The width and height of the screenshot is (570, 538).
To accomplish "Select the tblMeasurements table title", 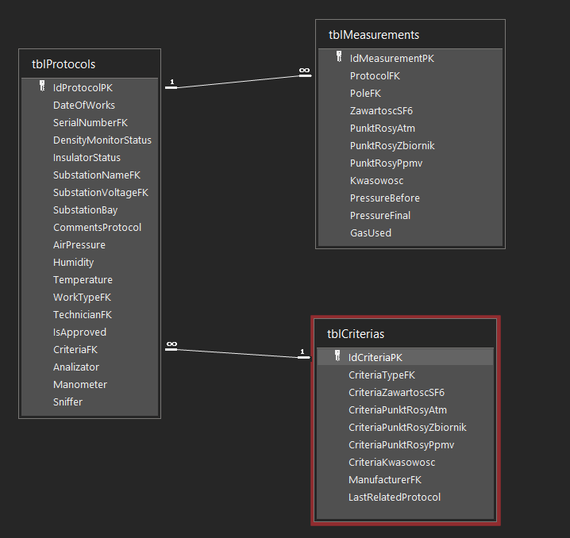I will coord(374,35).
